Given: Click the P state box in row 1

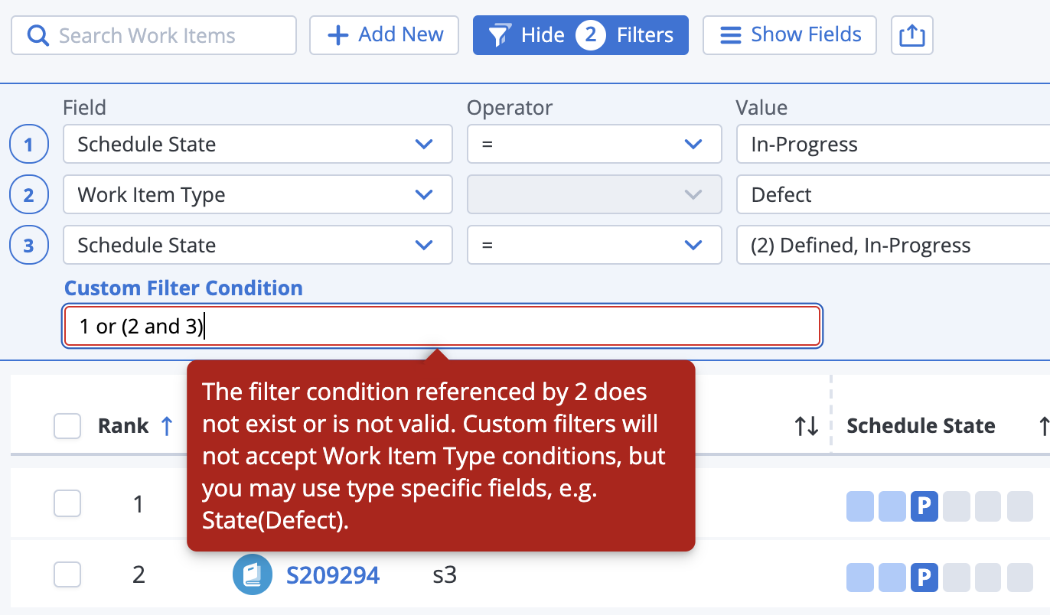Looking at the screenshot, I should 924,506.
